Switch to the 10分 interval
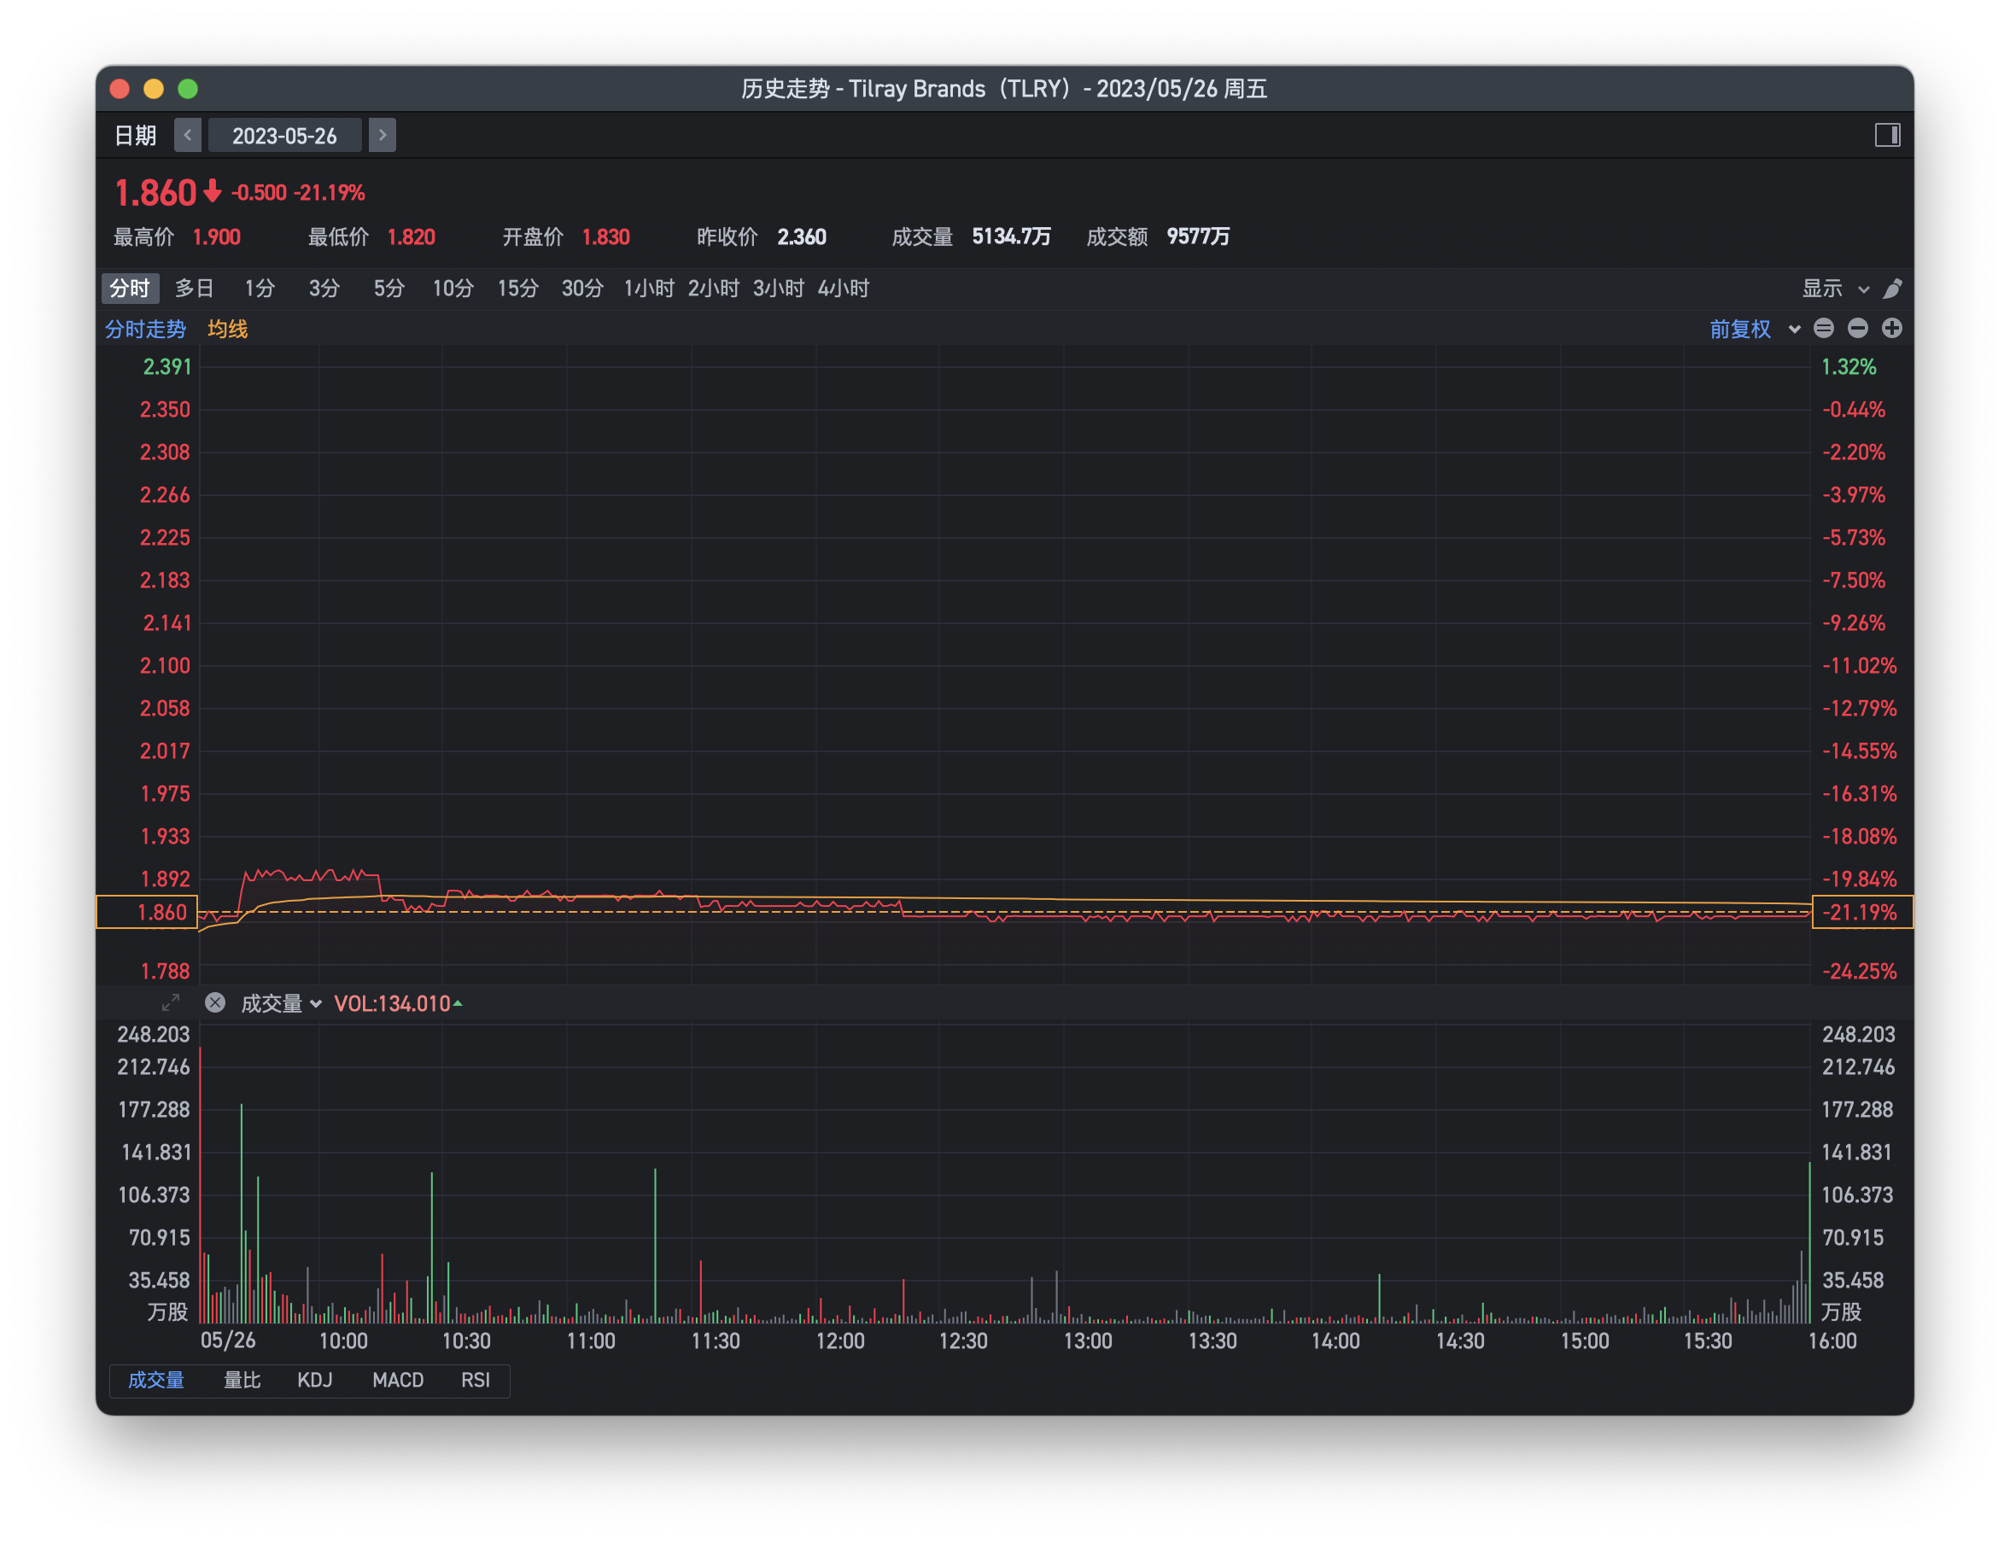This screenshot has height=1542, width=2010. tap(453, 289)
